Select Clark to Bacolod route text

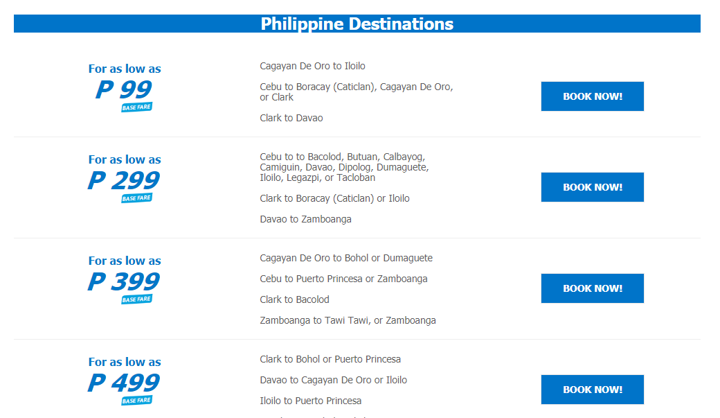pyautogui.click(x=294, y=300)
